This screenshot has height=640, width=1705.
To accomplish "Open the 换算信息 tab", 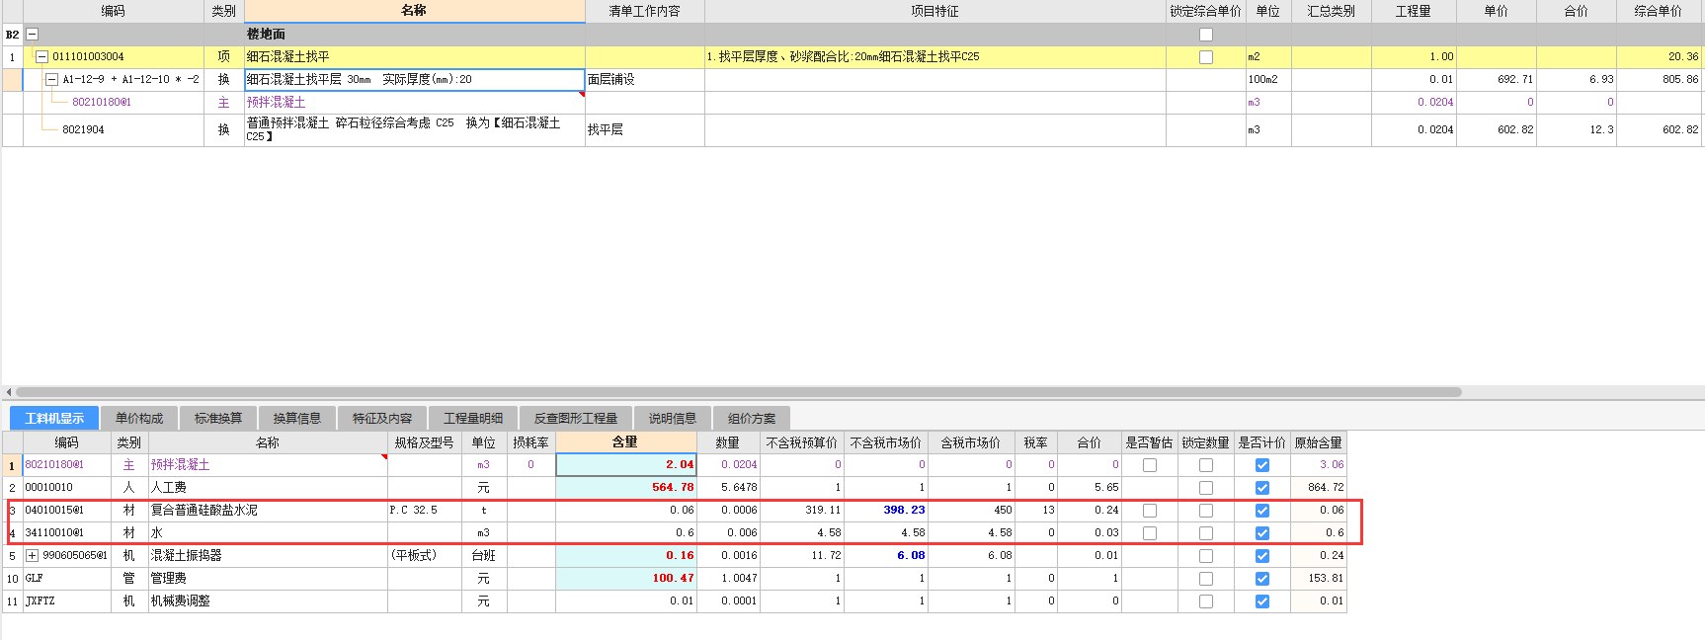I will 297,419.
